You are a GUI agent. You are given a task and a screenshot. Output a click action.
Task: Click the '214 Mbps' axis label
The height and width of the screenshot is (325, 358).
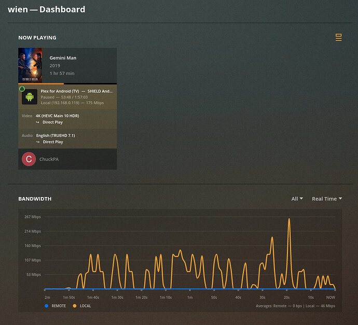pyautogui.click(x=33, y=231)
